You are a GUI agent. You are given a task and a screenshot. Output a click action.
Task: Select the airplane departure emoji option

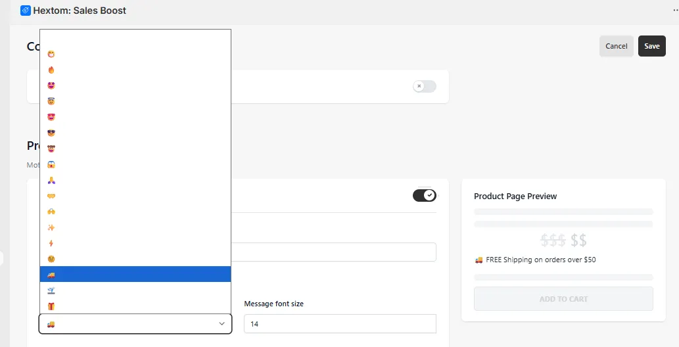(x=135, y=290)
